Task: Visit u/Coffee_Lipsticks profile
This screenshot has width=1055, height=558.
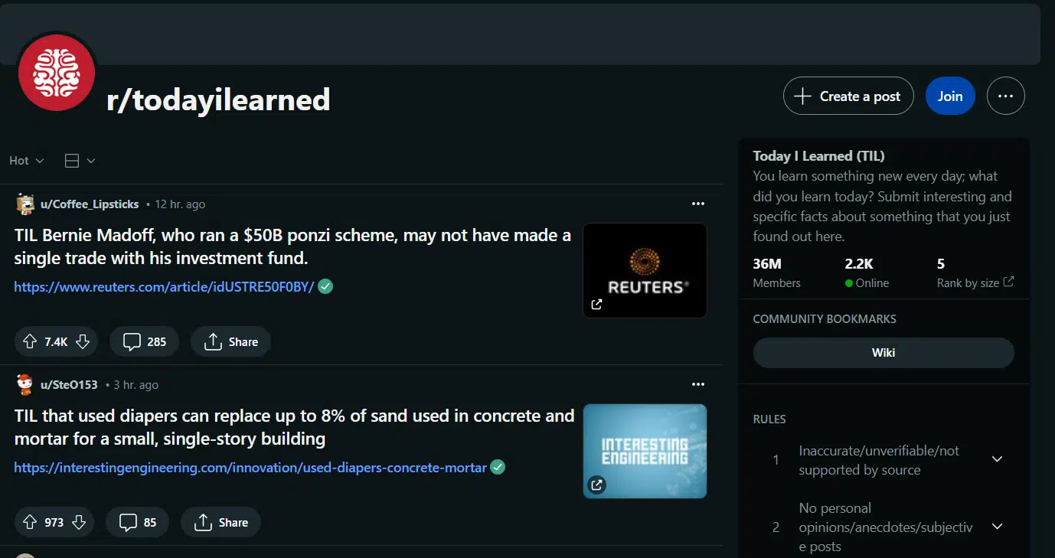Action: (89, 204)
